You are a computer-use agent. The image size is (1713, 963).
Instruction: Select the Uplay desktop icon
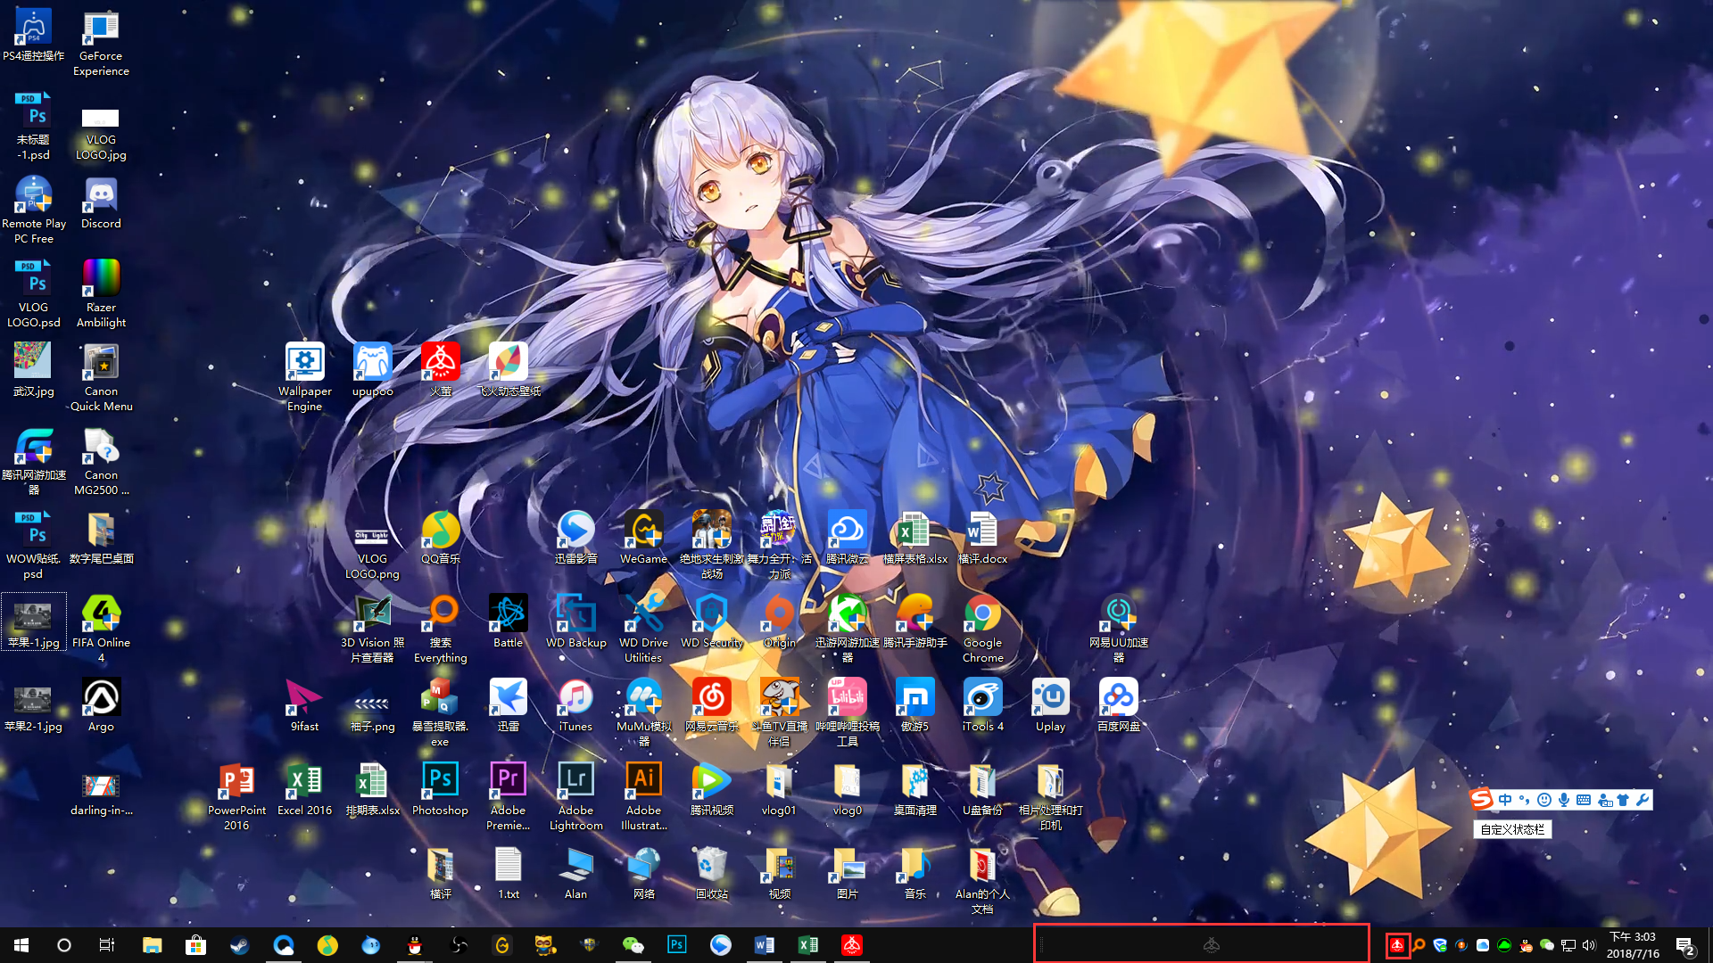click(x=1050, y=705)
